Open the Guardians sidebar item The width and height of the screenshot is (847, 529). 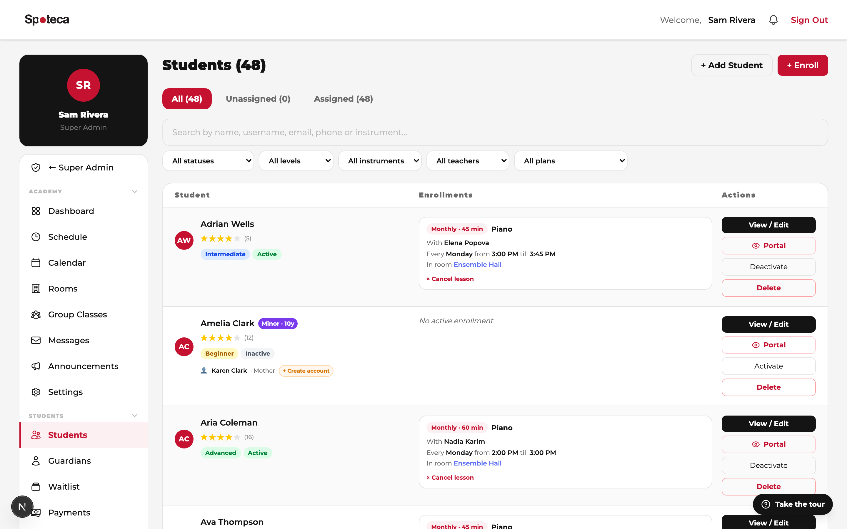[83, 461]
